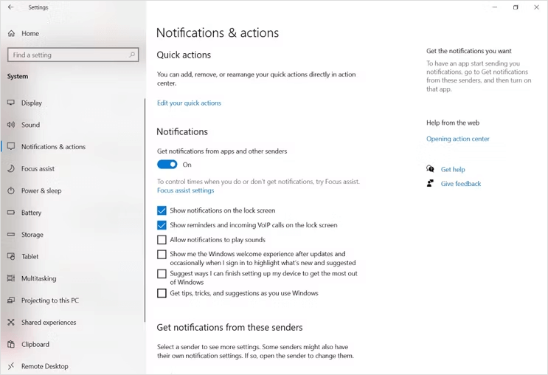Viewport: 548px width, 375px height.
Task: Click Edit your quick actions link
Action: pyautogui.click(x=189, y=103)
